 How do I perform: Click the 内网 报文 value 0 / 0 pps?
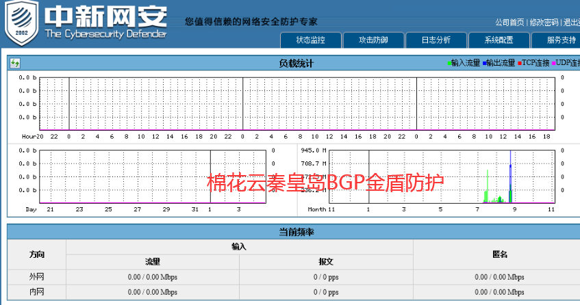click(x=326, y=292)
